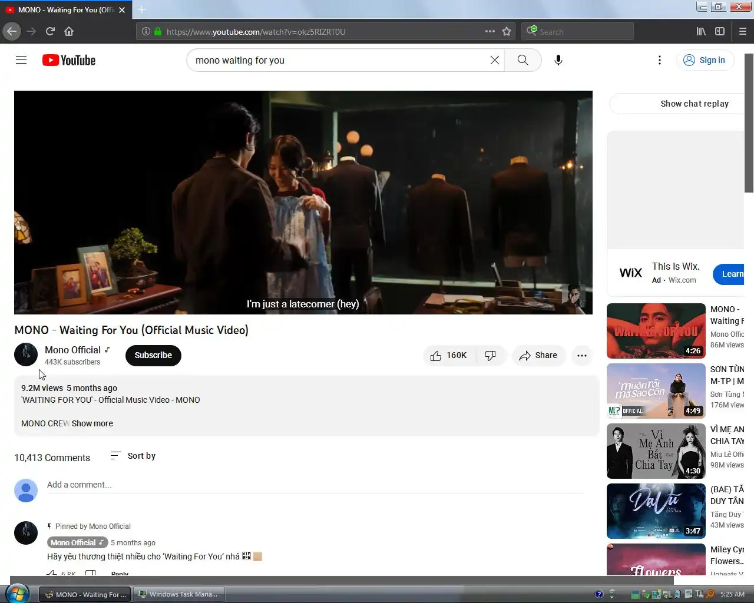
Task: Click Sign in button
Action: coord(705,60)
